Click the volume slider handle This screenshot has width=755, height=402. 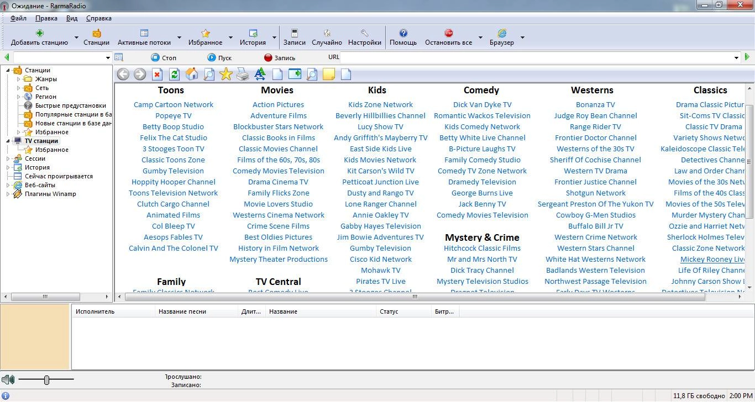pos(47,379)
